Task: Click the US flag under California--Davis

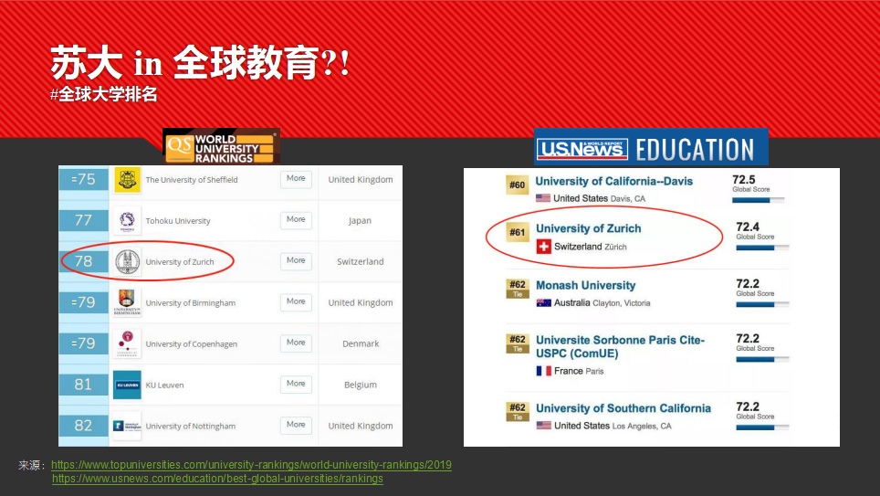Action: point(543,198)
